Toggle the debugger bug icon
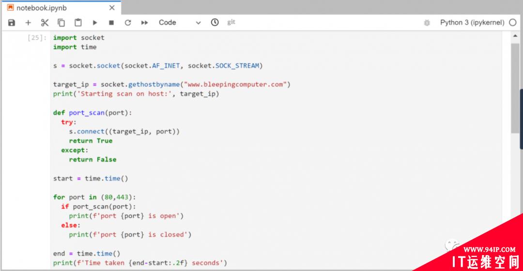523x271 pixels. pyautogui.click(x=427, y=23)
